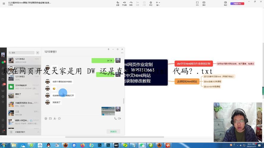264x148 pixels.
Task: Open Moments icon with red badge in WeChat sidebar
Action: [x=3, y=85]
